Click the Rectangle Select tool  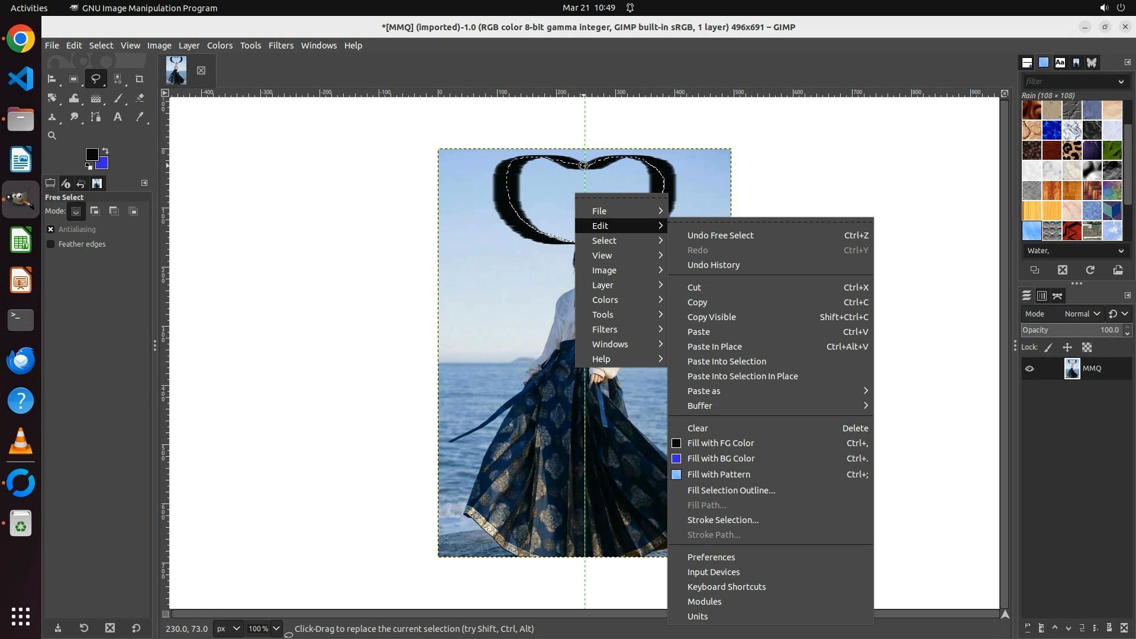click(74, 79)
